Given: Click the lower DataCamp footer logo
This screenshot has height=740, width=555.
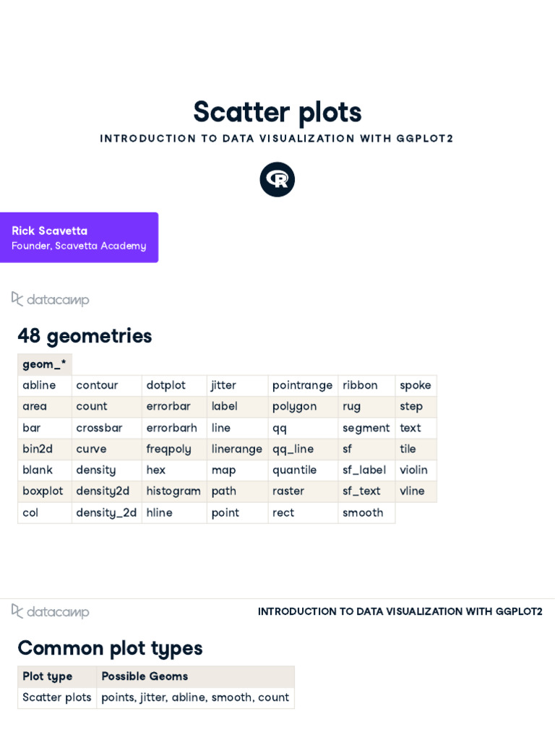Looking at the screenshot, I should (51, 611).
